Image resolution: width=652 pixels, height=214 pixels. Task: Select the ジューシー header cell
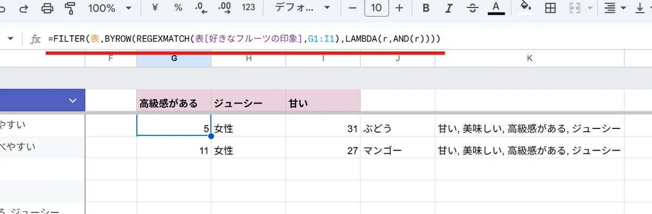(248, 100)
